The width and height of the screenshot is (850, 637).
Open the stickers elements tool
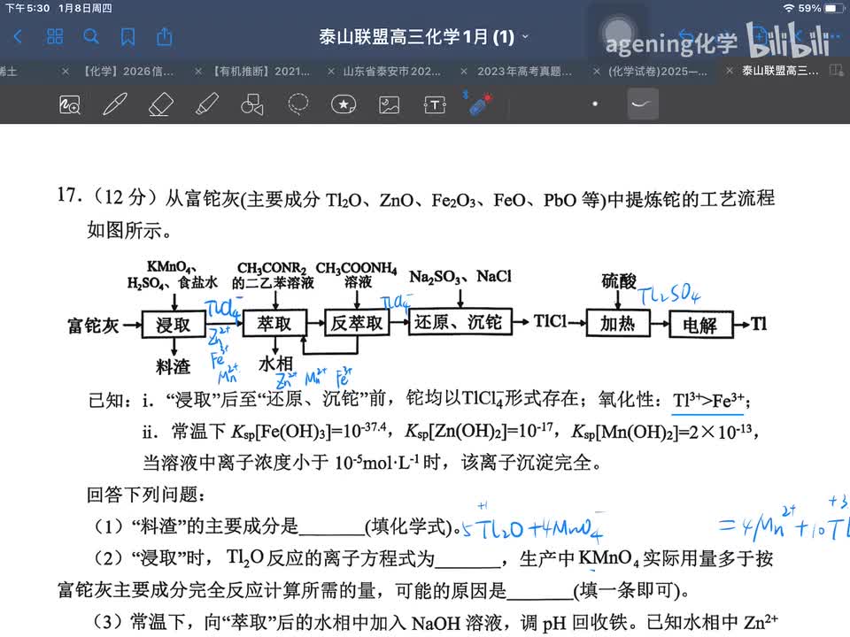(x=344, y=104)
